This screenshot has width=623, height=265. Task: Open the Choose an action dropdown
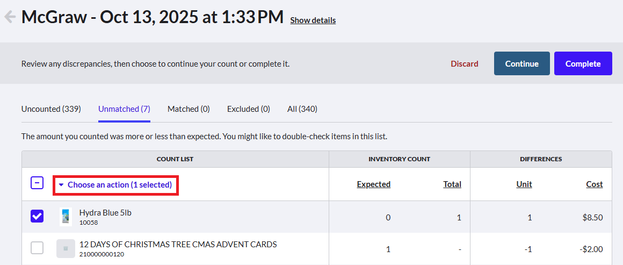click(115, 185)
